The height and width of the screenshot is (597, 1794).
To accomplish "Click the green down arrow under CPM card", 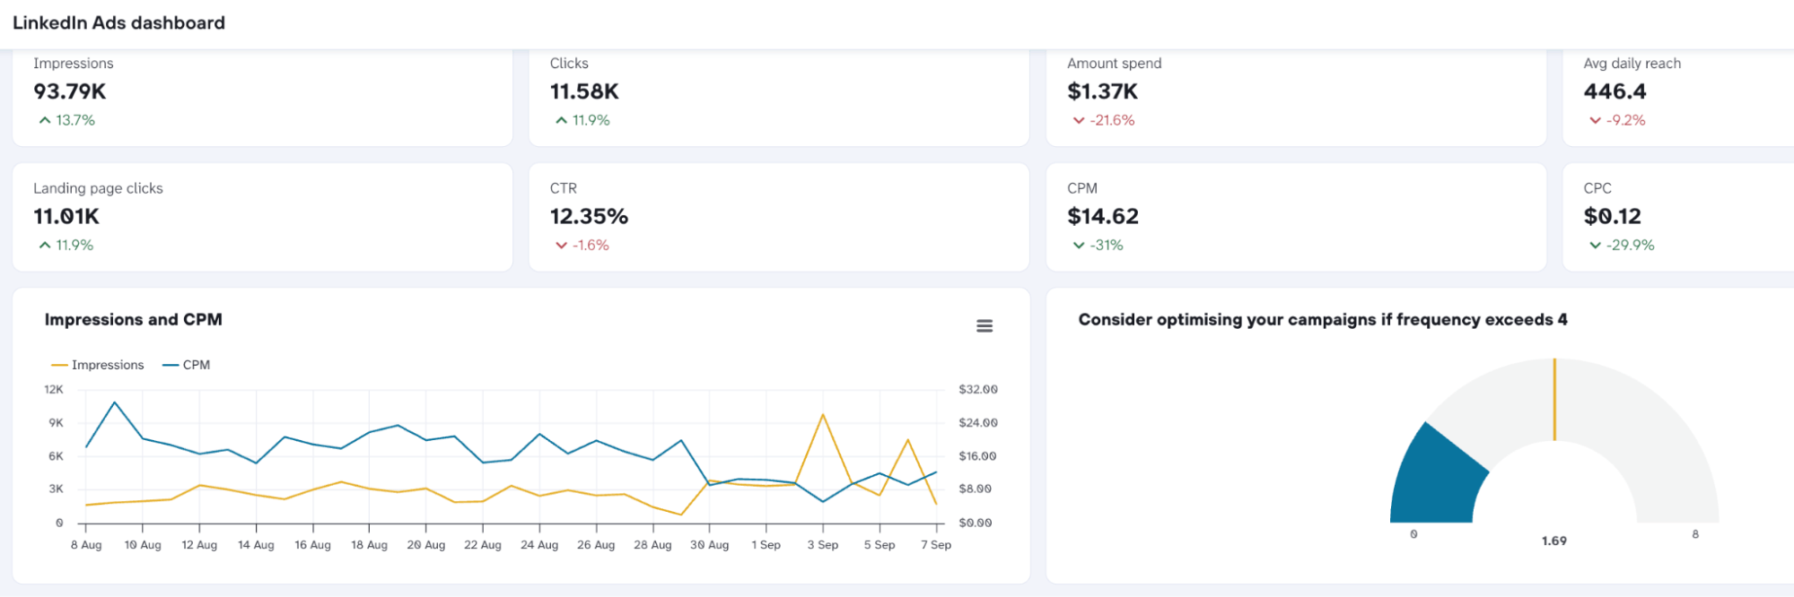I will tap(1079, 245).
